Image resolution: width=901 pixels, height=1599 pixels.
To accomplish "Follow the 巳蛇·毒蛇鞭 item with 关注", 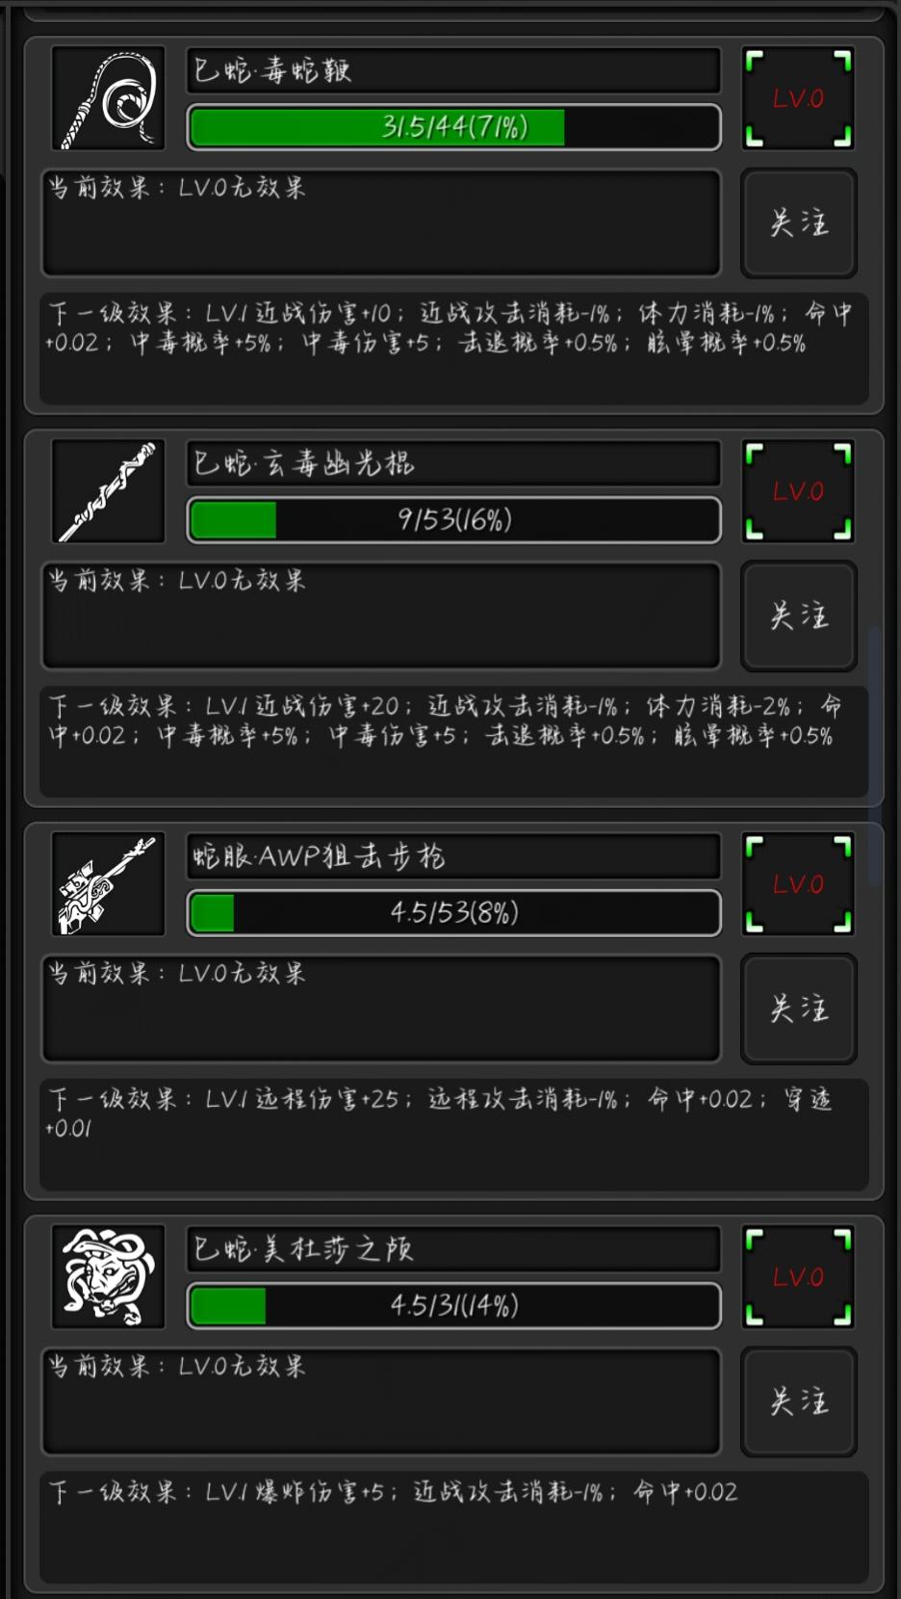I will (798, 223).
